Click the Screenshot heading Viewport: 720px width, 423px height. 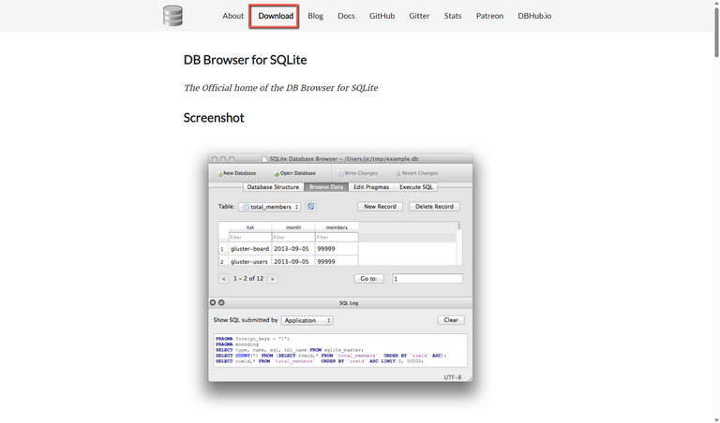214,118
